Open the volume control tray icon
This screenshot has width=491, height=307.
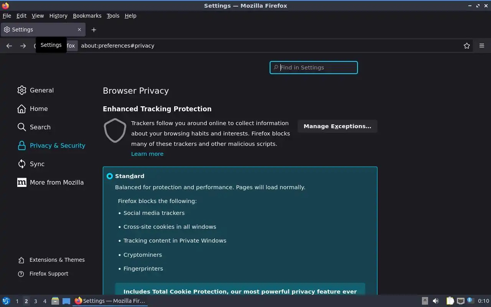(x=436, y=301)
